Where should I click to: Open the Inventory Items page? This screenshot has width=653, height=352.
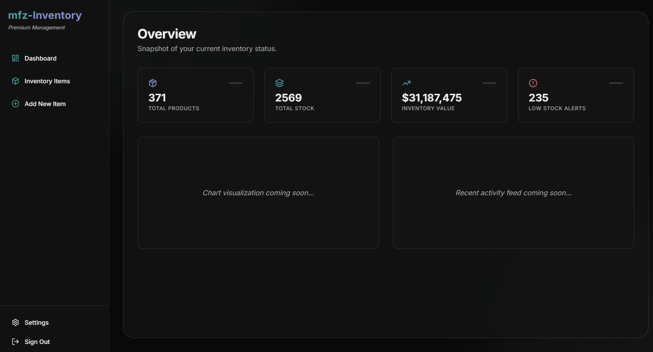[x=47, y=81]
